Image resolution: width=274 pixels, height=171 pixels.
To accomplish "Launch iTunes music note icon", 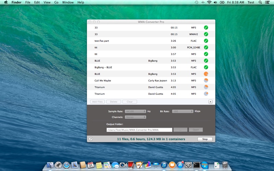I will [x=164, y=165].
